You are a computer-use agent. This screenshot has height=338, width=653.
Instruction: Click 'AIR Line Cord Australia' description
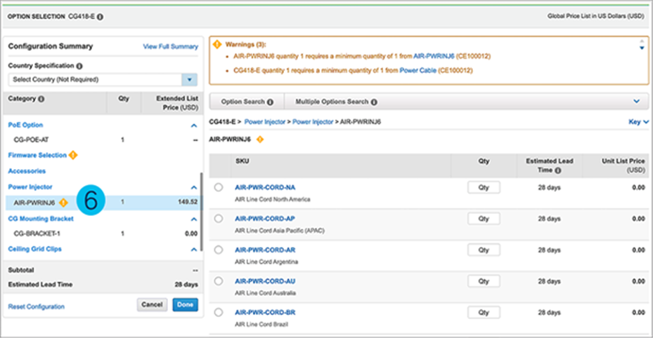tap(265, 293)
